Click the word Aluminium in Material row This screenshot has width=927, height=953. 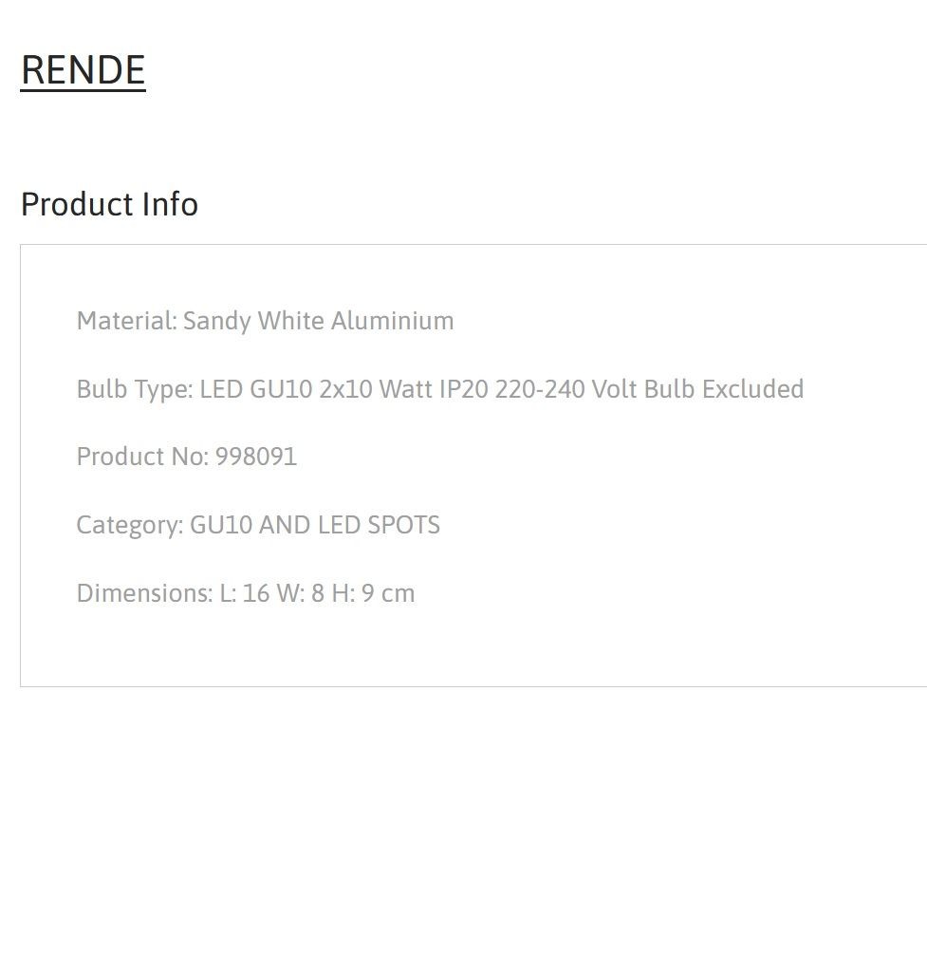393,320
